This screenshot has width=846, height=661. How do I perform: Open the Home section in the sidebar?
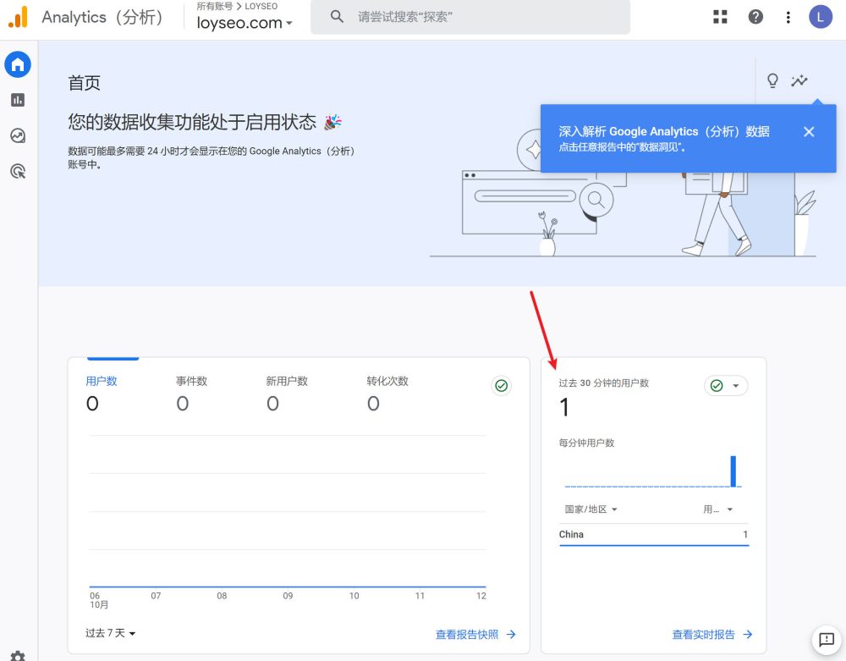tap(18, 65)
